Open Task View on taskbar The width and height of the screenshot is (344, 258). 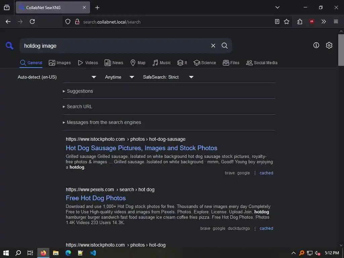pos(30,253)
